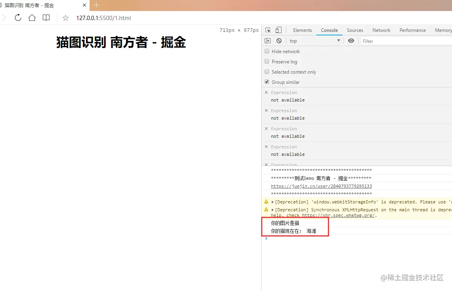Image resolution: width=452 pixels, height=290 pixels.
Task: Open a new browser tab
Action: tap(96, 5)
